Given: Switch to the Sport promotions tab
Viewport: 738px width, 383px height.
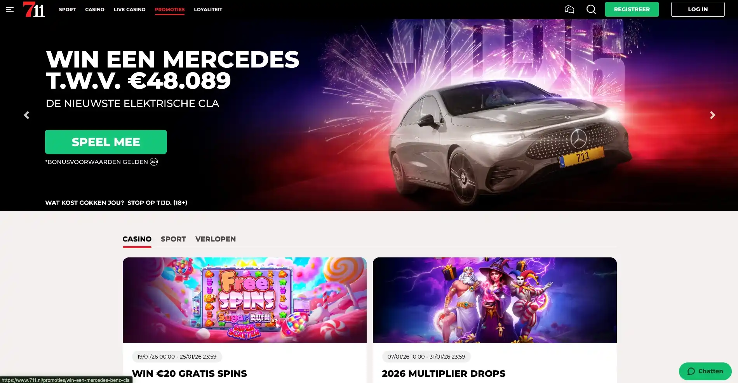Looking at the screenshot, I should point(173,239).
